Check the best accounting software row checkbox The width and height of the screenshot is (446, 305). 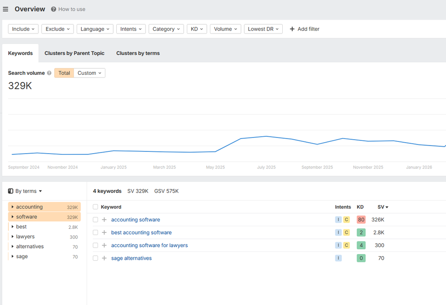[95, 232]
